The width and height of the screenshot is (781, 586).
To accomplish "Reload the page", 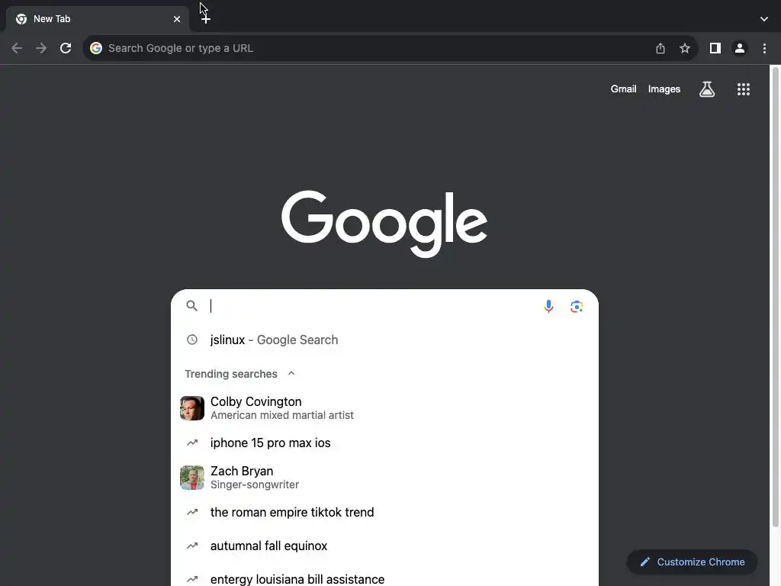I will [x=66, y=48].
